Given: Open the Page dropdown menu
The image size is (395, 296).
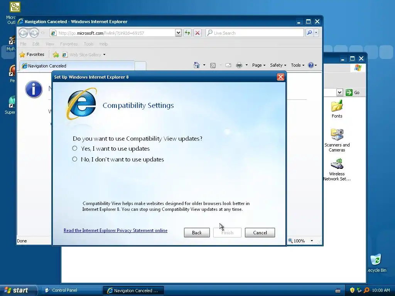Looking at the screenshot, I should pyautogui.click(x=259, y=65).
